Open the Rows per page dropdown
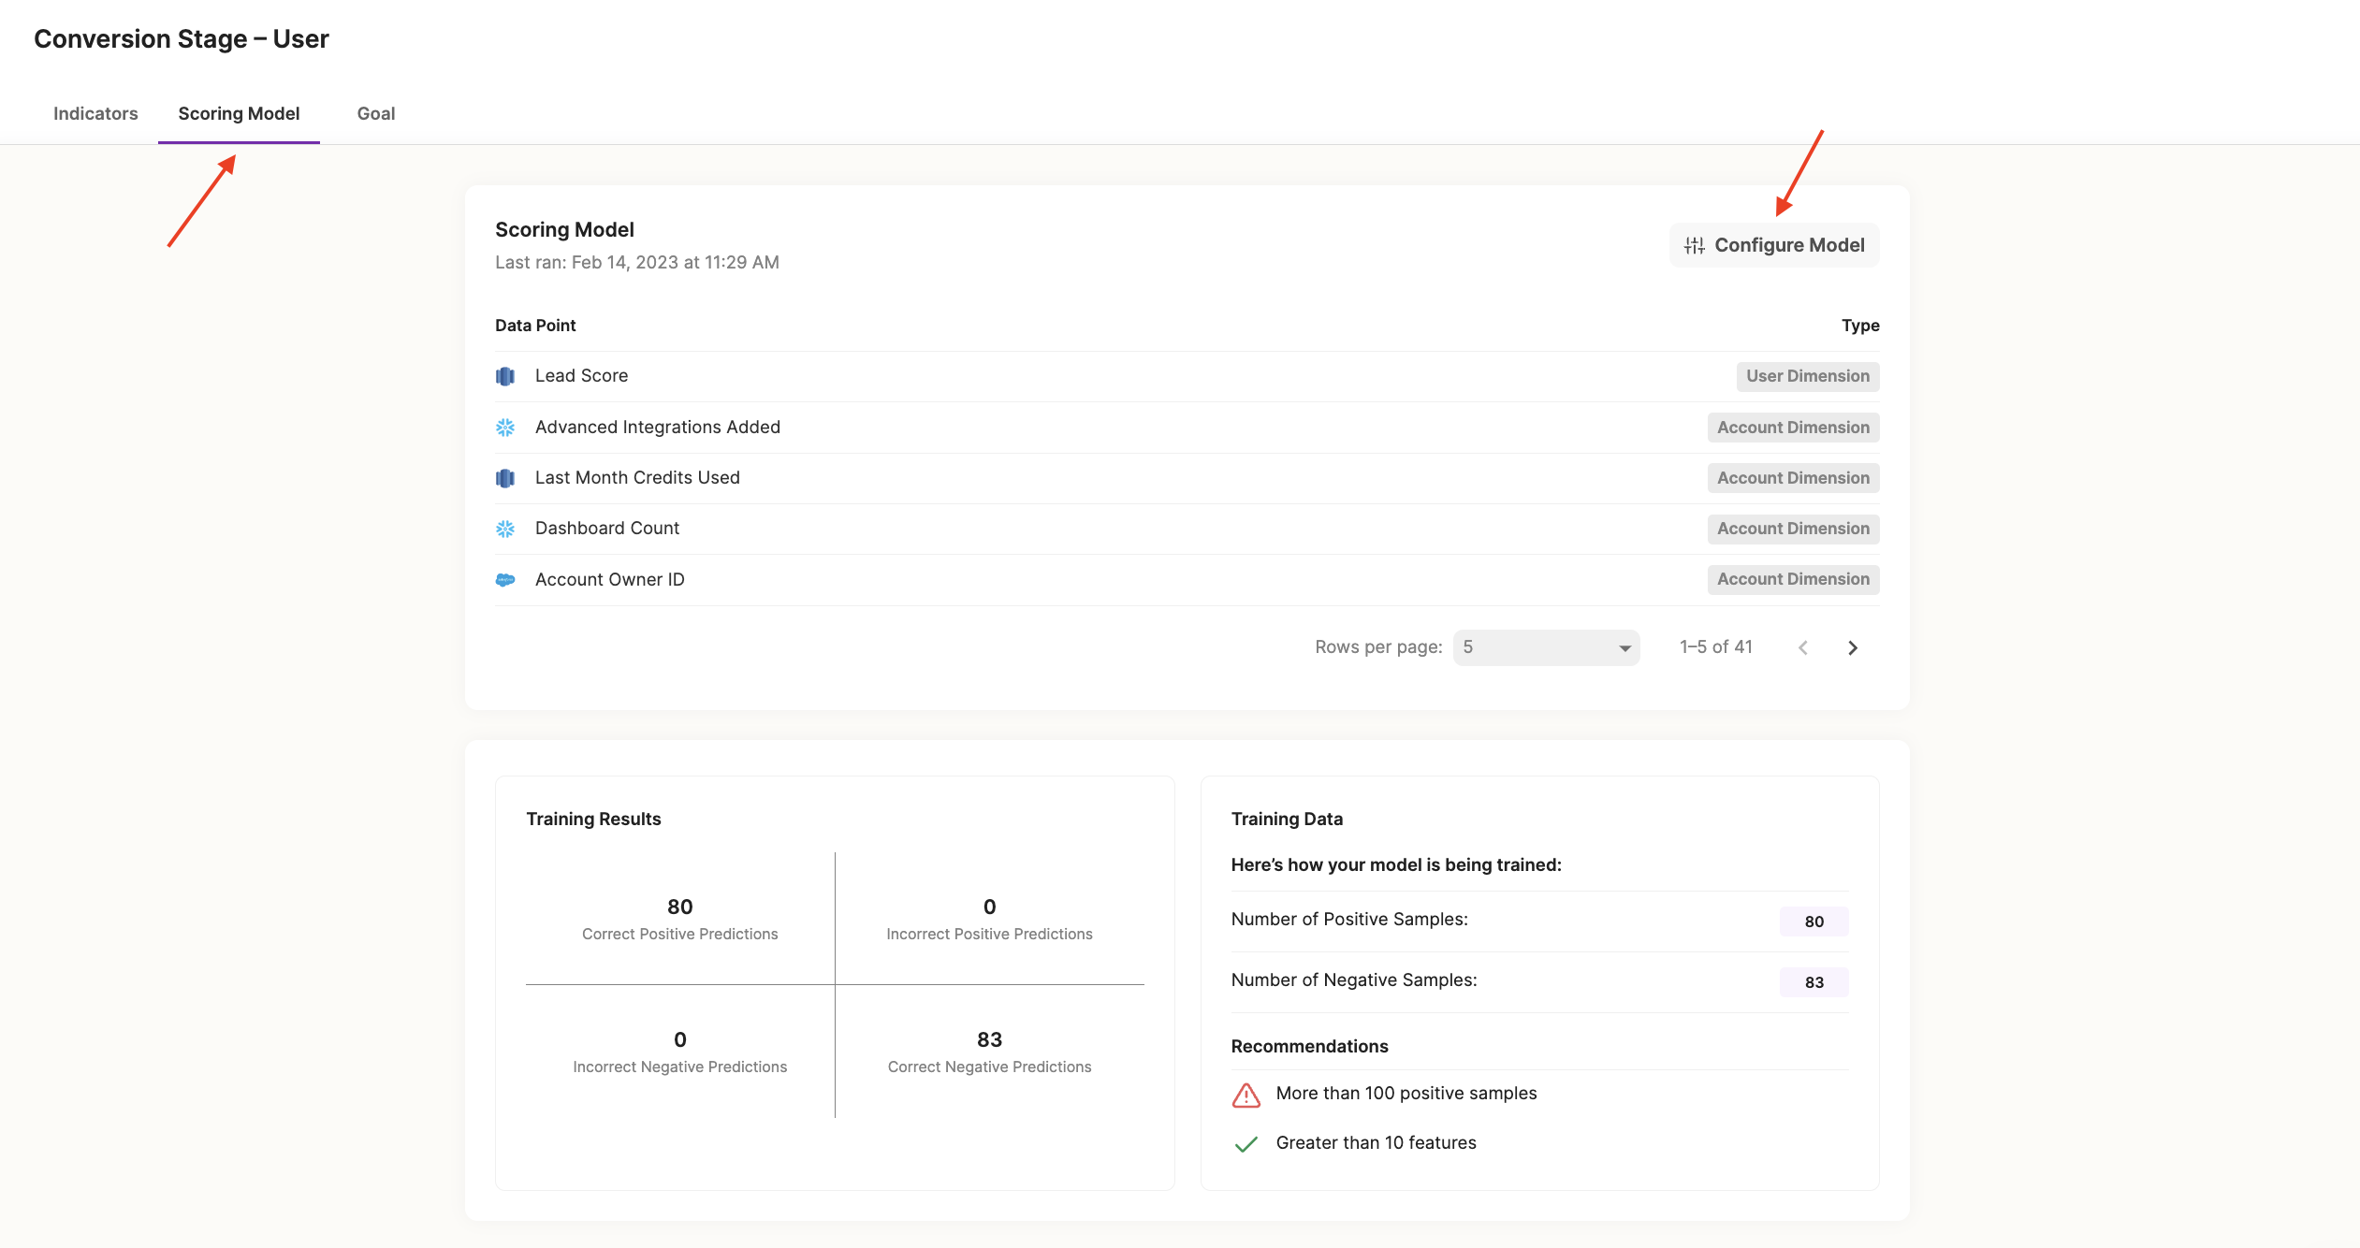Viewport: 2360px width, 1248px height. tap(1545, 647)
